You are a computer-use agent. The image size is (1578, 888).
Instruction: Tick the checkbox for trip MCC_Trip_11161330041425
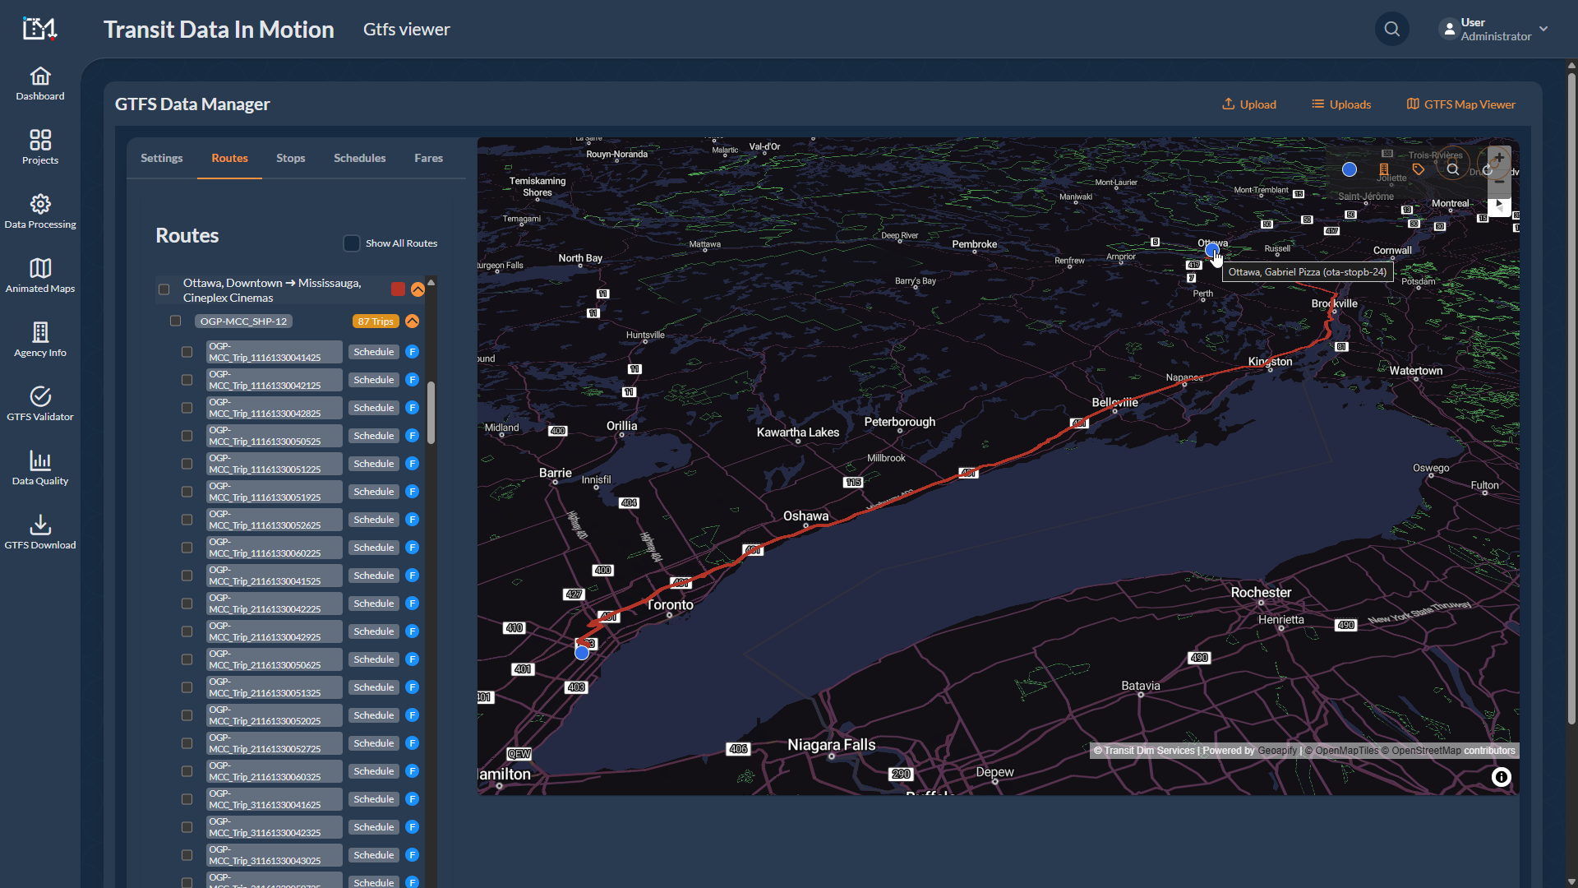pos(187,351)
